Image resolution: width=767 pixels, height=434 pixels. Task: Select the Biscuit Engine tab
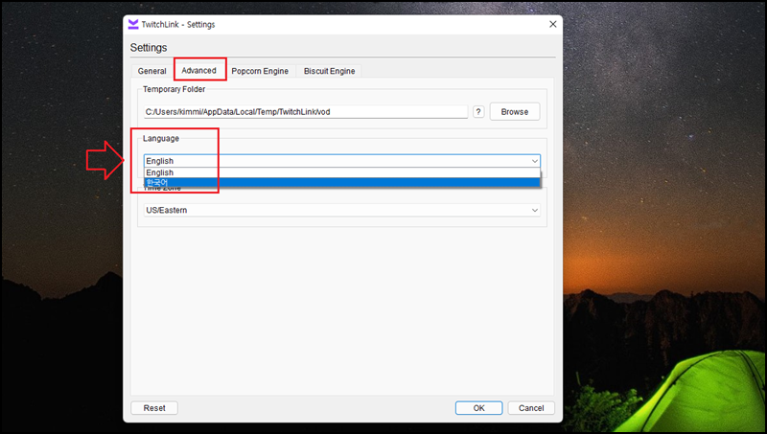329,71
